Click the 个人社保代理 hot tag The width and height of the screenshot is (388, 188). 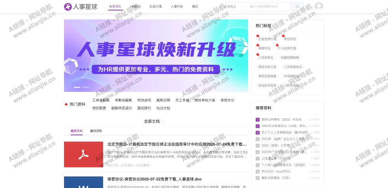287,48
